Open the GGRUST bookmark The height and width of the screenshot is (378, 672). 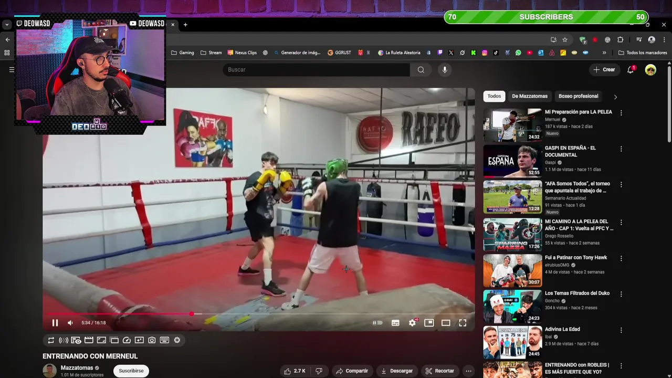[x=339, y=52]
